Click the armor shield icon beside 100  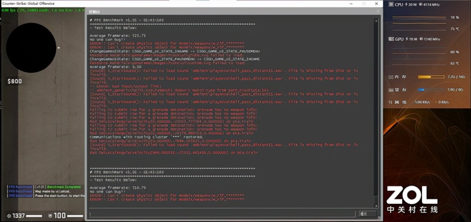50,215
